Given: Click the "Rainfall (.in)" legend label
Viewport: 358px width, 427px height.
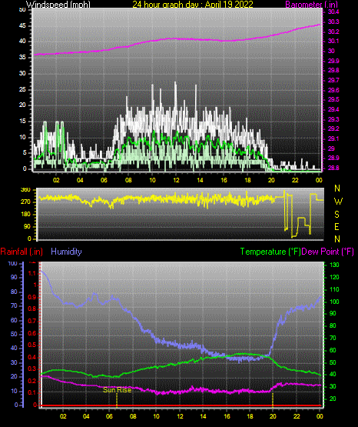Looking at the screenshot, I should (x=22, y=252).
